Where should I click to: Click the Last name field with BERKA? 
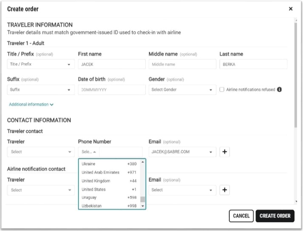pos(253,64)
